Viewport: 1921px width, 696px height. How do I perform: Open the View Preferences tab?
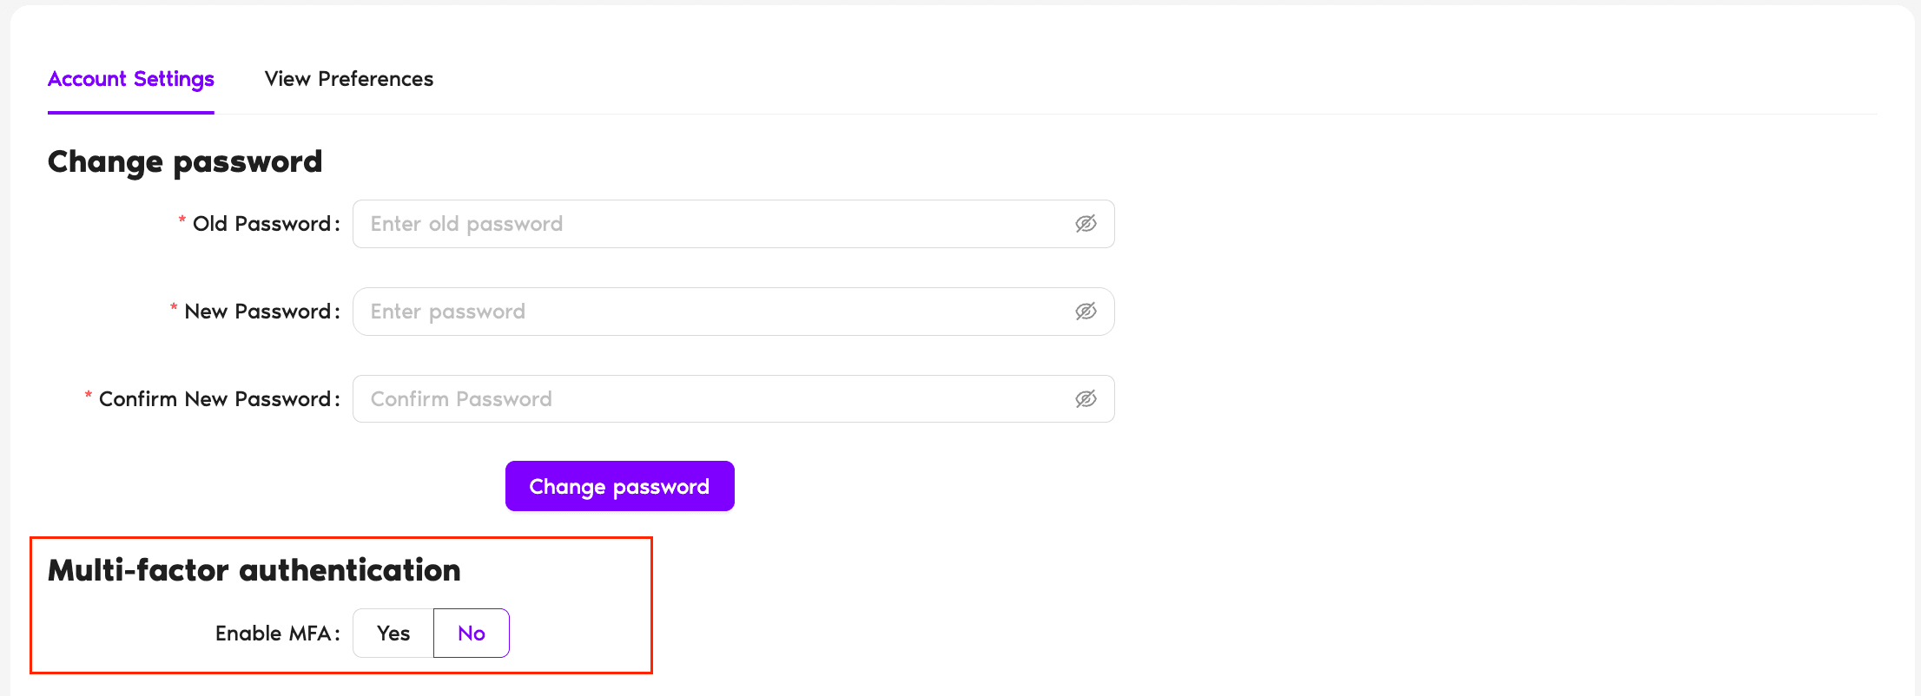(348, 78)
